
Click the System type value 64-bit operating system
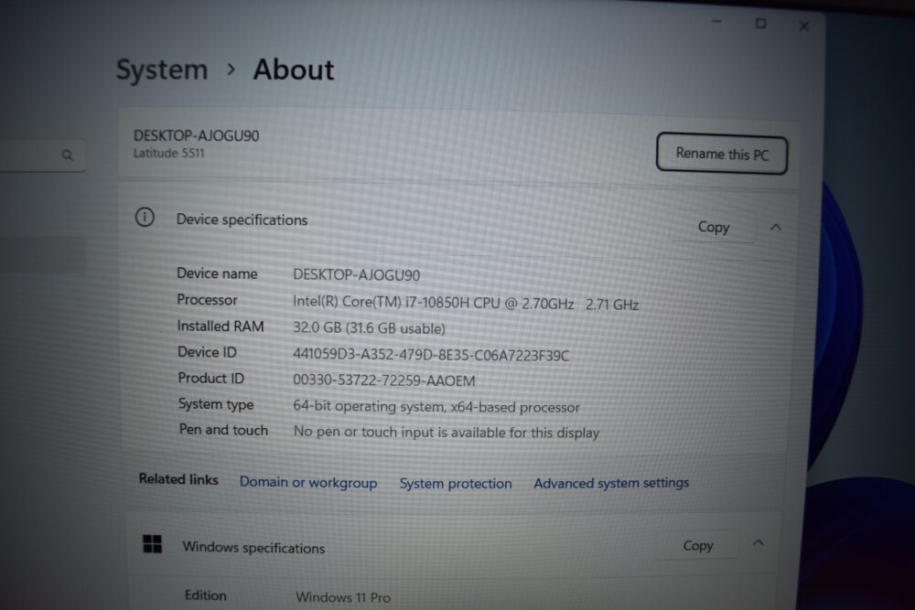(436, 406)
